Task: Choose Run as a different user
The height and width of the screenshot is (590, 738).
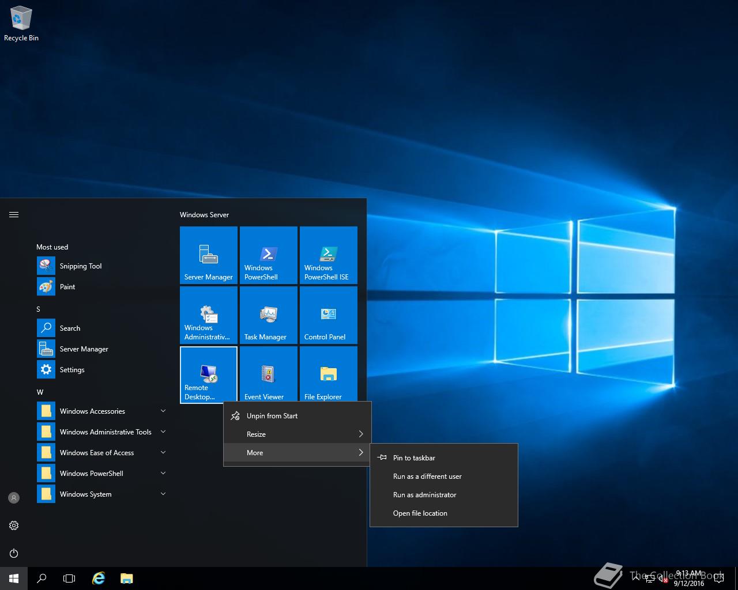Action: 444,476
